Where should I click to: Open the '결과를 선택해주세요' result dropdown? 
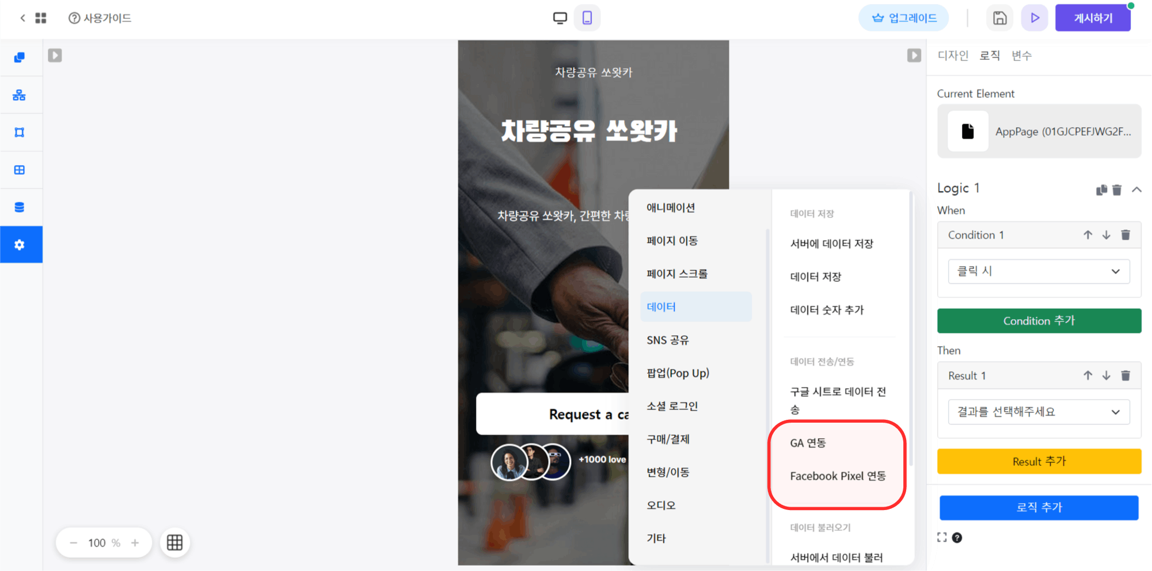click(x=1039, y=412)
